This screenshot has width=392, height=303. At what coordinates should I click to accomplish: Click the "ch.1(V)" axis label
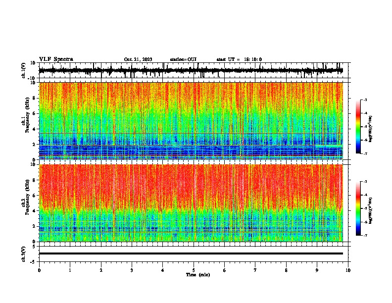point(24,70)
